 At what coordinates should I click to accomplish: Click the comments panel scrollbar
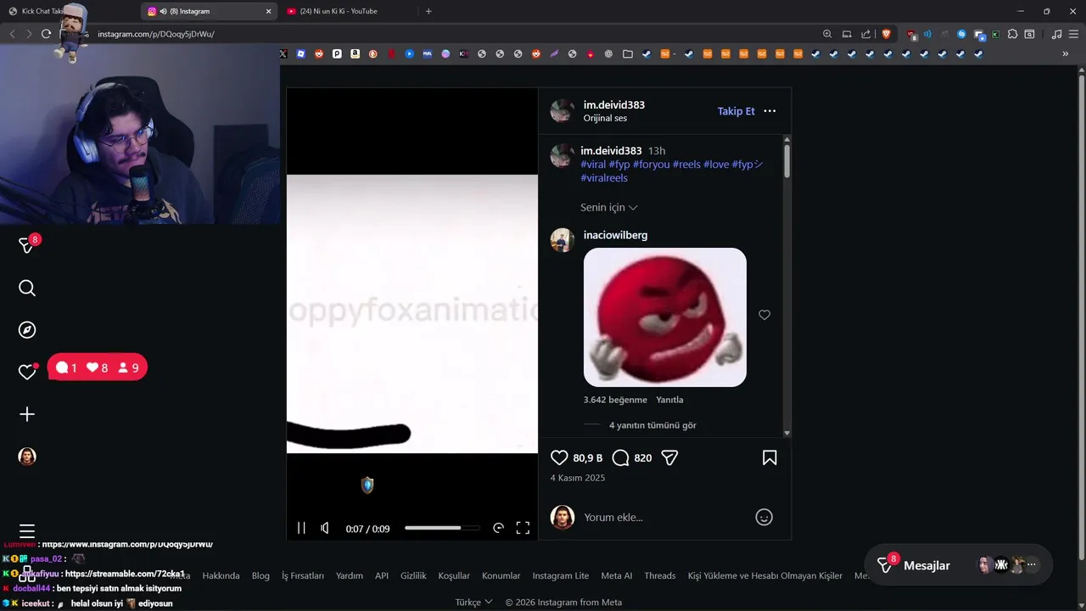point(787,161)
